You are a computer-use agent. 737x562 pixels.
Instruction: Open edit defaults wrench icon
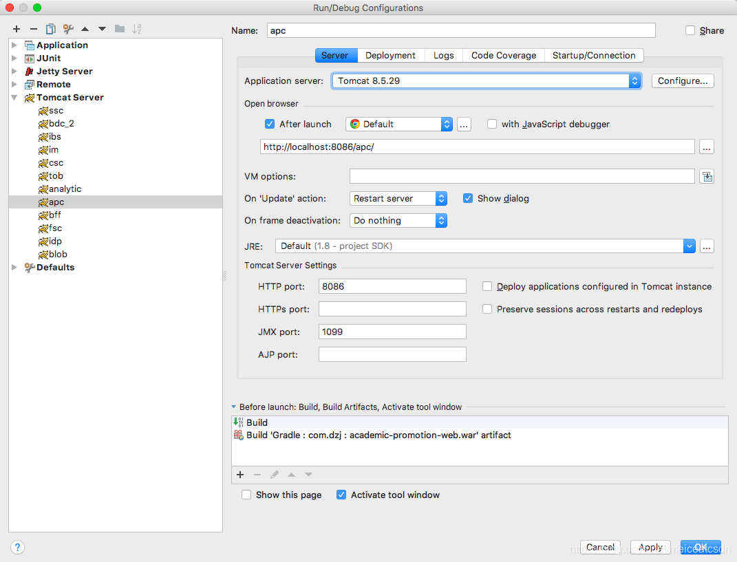68,29
